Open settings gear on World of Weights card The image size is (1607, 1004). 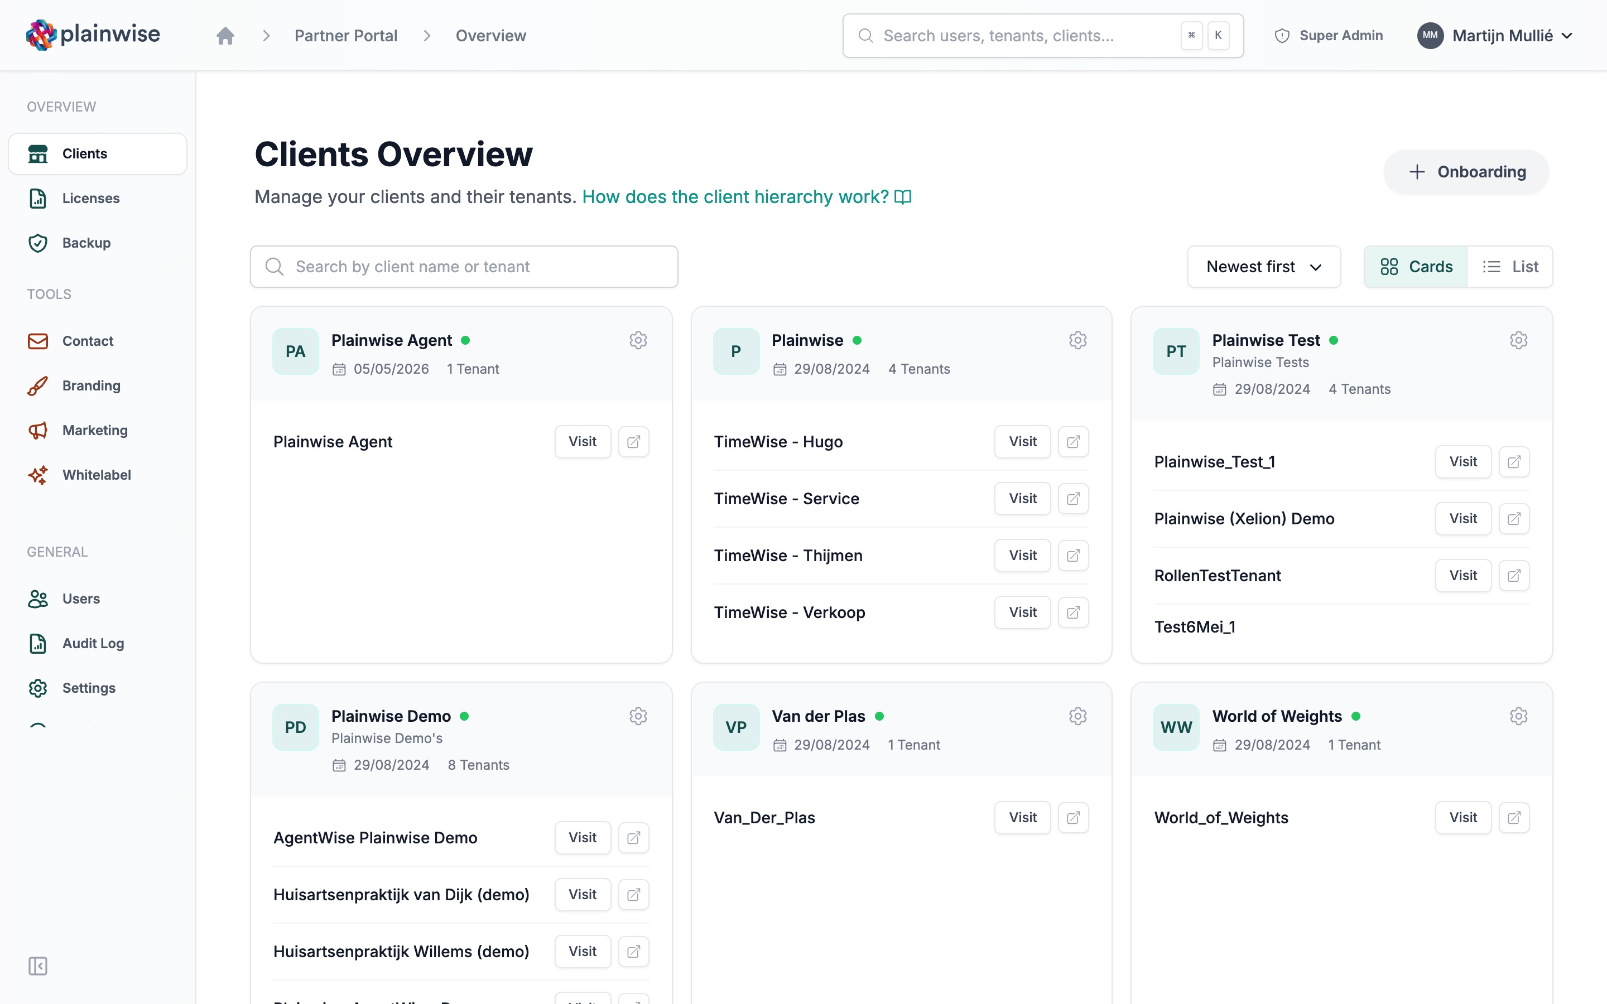[x=1519, y=716]
